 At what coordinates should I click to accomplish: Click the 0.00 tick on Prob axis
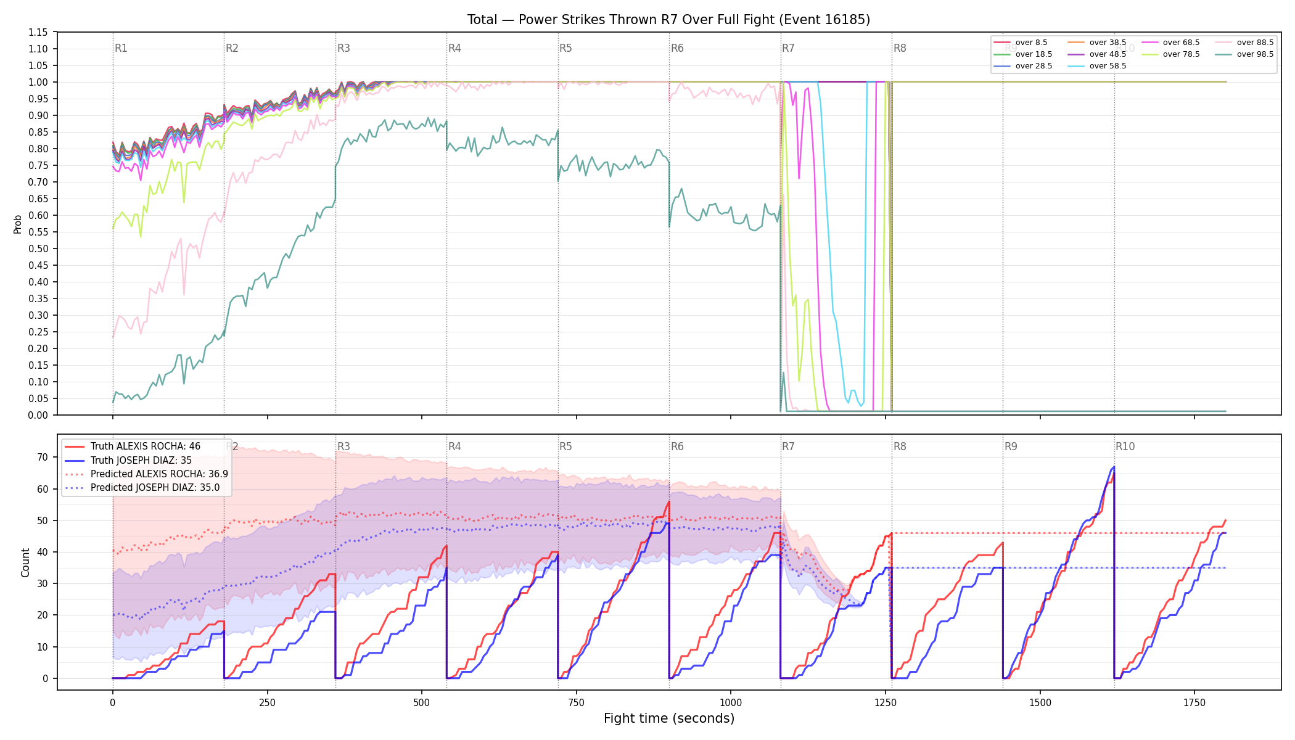tap(38, 415)
